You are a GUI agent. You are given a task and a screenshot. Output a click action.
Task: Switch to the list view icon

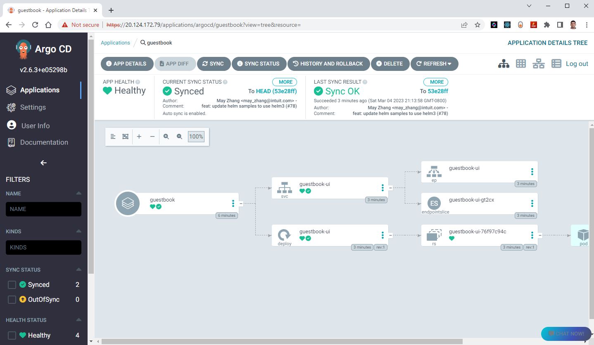(556, 63)
